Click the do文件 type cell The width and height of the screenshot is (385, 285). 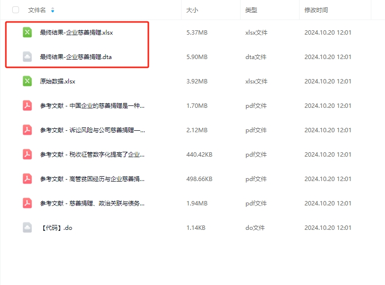click(x=255, y=228)
